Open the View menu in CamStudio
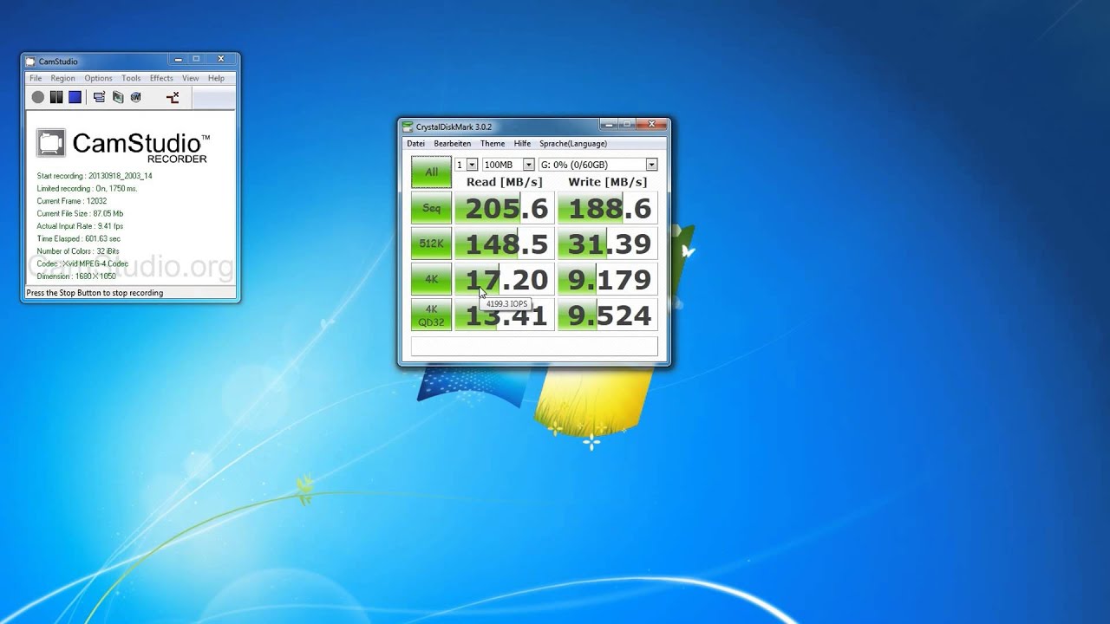This screenshot has height=624, width=1110. pyautogui.click(x=190, y=78)
